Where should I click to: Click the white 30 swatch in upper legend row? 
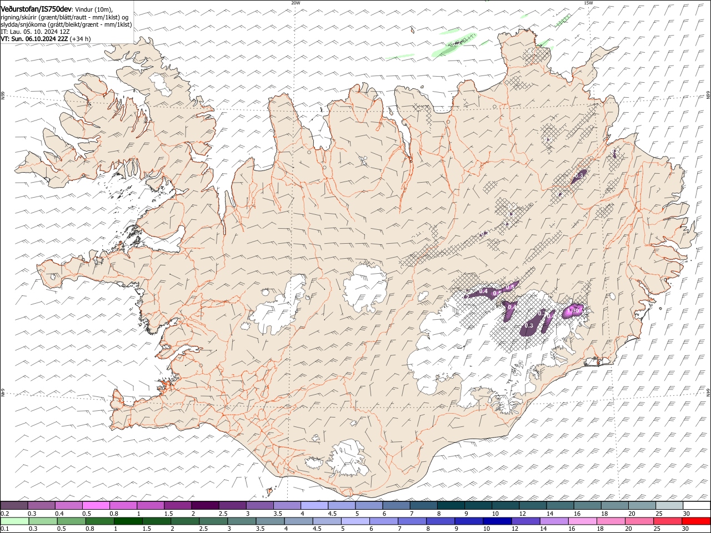click(x=697, y=505)
